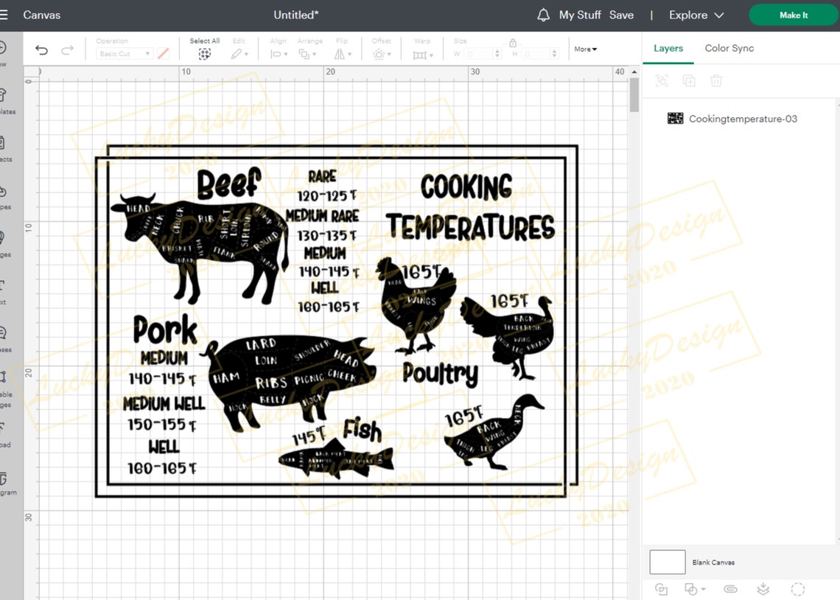The height and width of the screenshot is (600, 840).
Task: Select the Attach icon below Layers panel
Action: pos(731,589)
